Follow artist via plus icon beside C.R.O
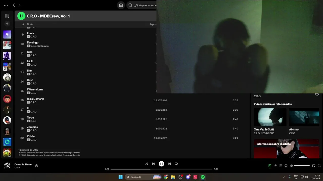 pyautogui.click(x=317, y=94)
